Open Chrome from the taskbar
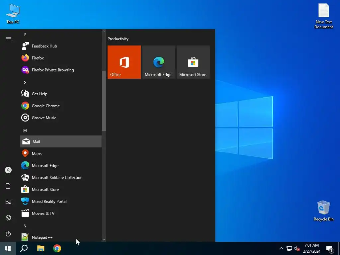This screenshot has width=340, height=255. (57, 248)
